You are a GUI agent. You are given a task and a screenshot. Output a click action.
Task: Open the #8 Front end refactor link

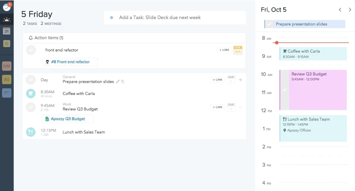click(x=70, y=62)
